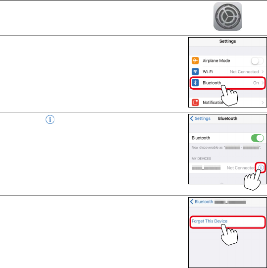Turn off the green Bluetooth switch
The width and height of the screenshot is (267, 268).
tap(257, 138)
